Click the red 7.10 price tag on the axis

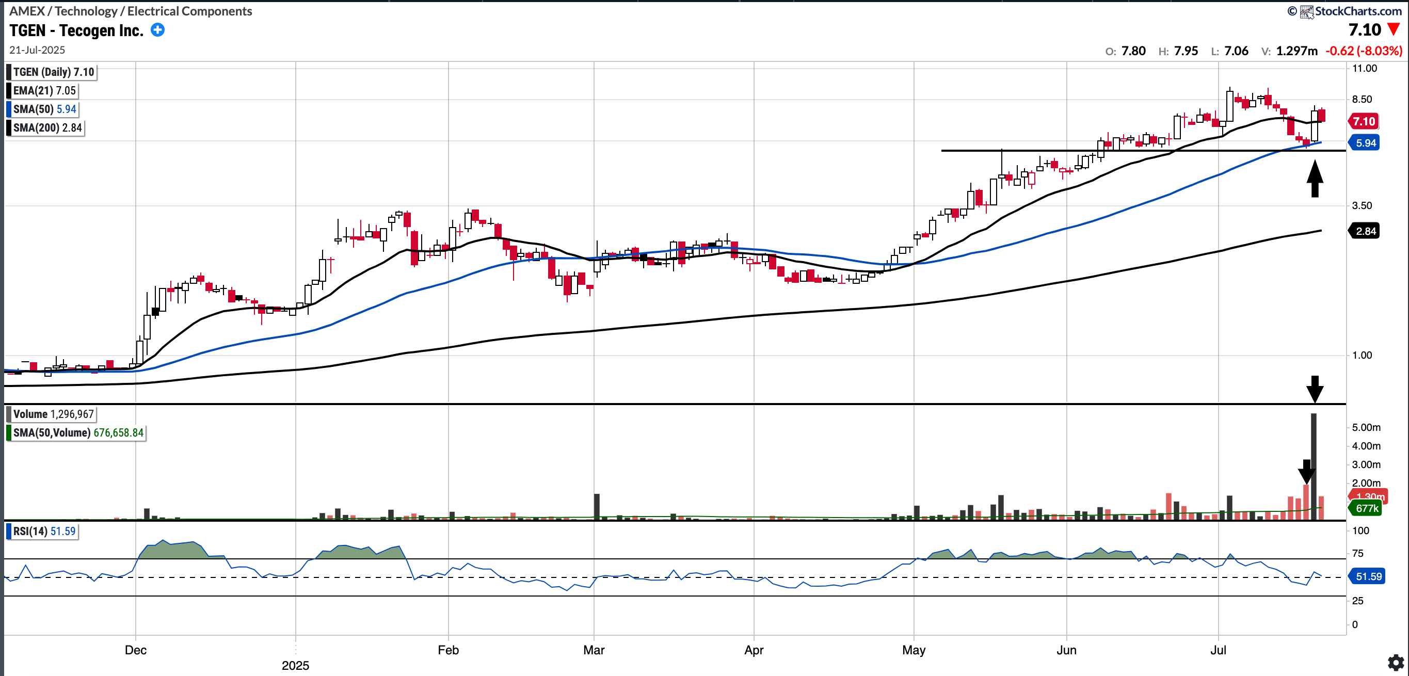click(x=1364, y=121)
